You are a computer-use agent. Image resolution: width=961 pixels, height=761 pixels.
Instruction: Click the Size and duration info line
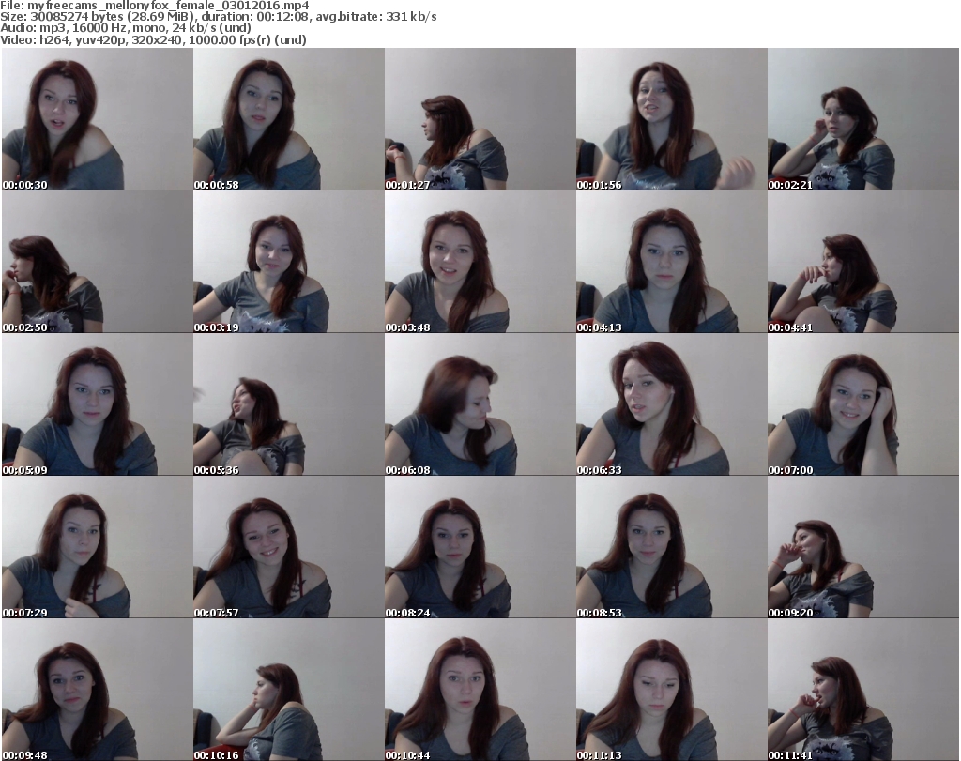(218, 17)
